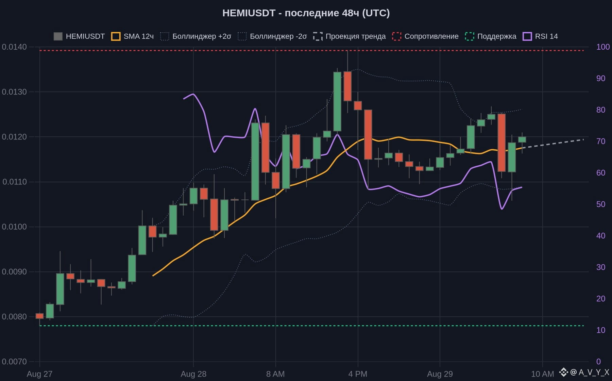The image size is (612, 381).
Task: Click the orange SMA 12ч legend swatch
Action: click(116, 36)
